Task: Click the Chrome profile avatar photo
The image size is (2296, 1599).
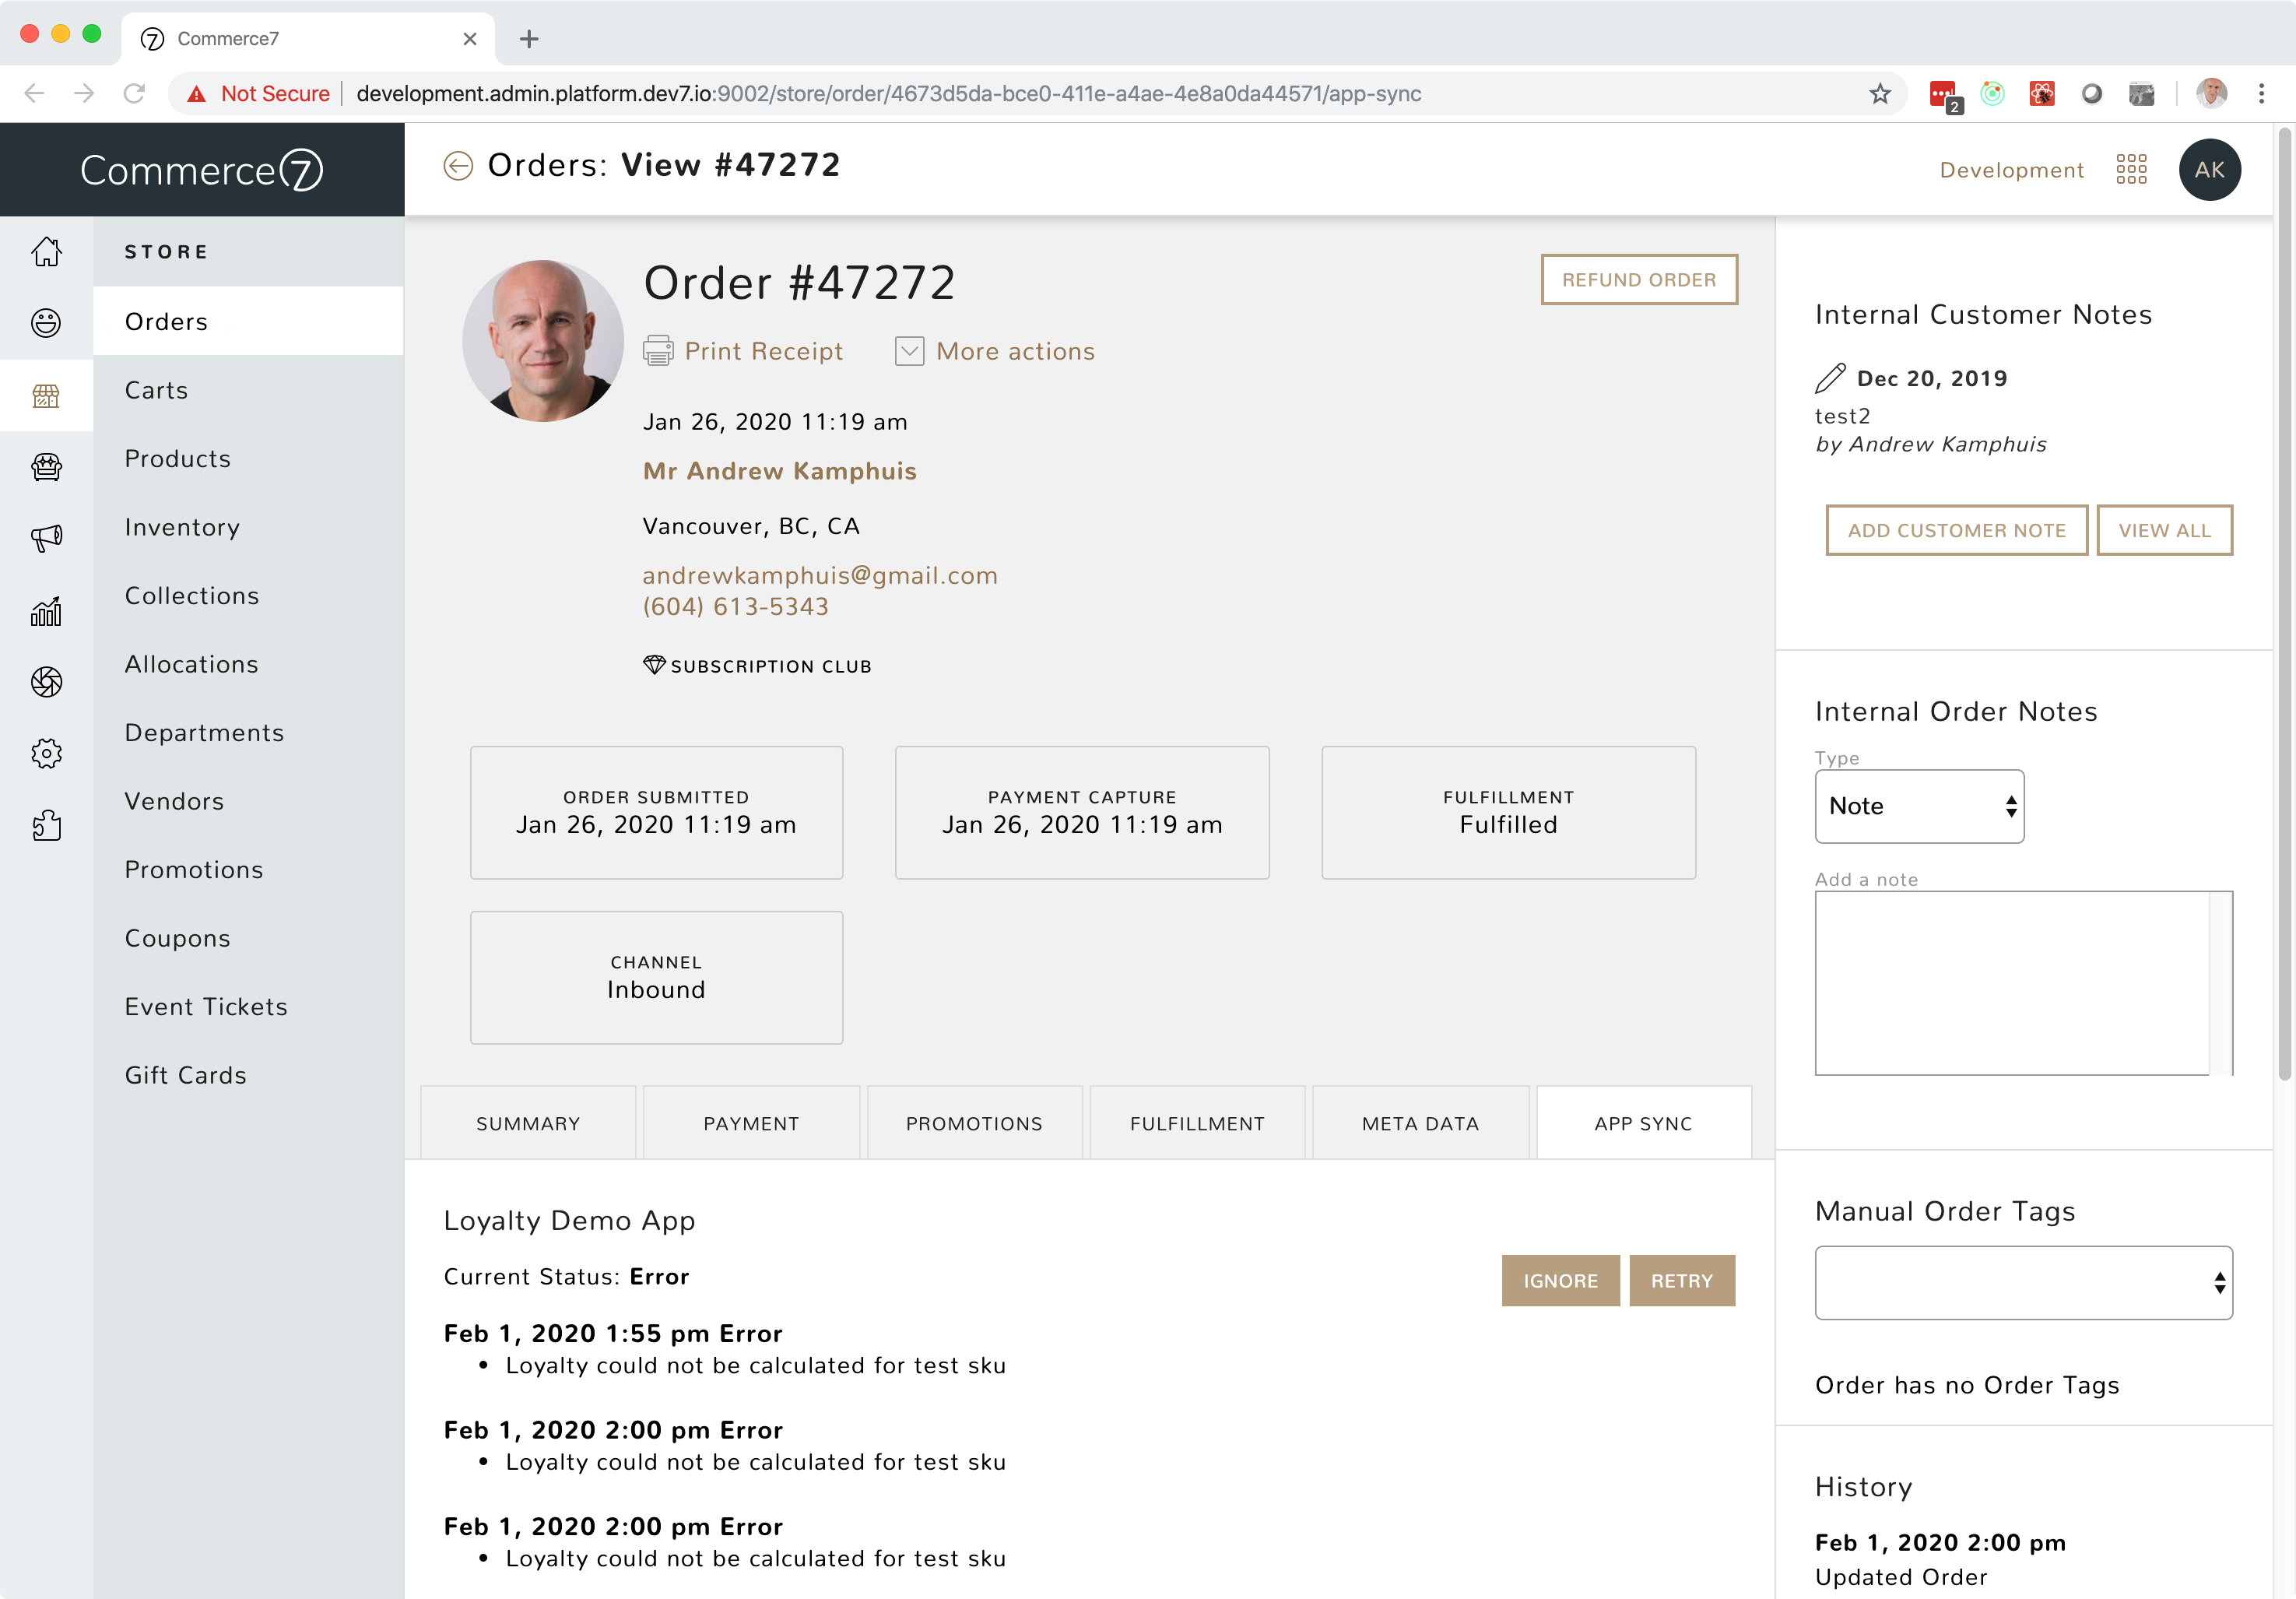Action: (x=2211, y=93)
